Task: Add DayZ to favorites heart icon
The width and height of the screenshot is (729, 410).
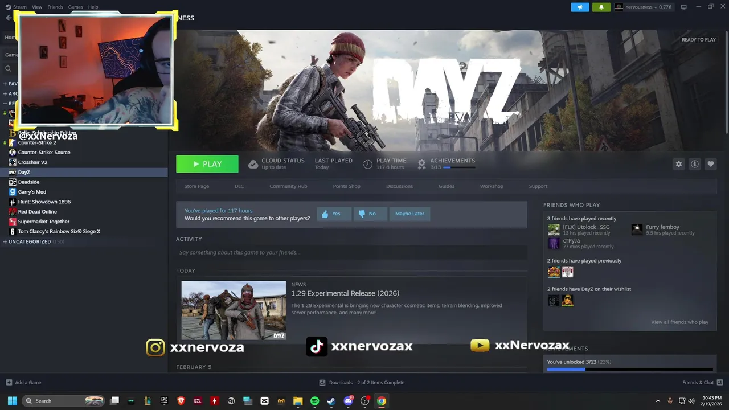Action: 711,164
